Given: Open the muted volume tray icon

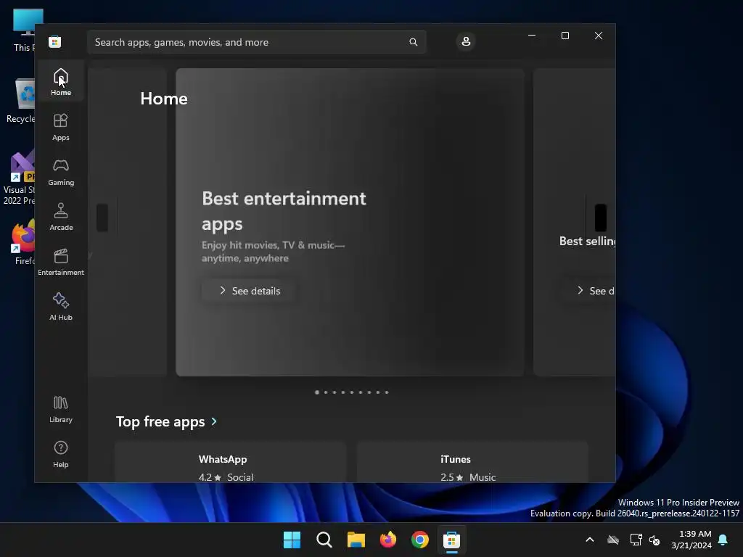Looking at the screenshot, I should [x=654, y=540].
